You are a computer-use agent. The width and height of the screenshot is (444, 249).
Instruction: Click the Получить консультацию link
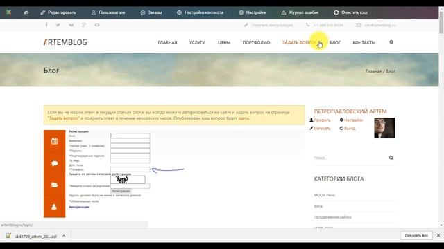coord(268,25)
